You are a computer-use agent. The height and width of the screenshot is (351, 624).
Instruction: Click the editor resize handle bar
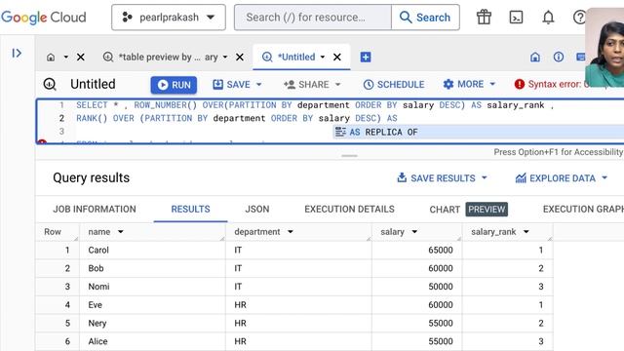pyautogui.click(x=349, y=156)
